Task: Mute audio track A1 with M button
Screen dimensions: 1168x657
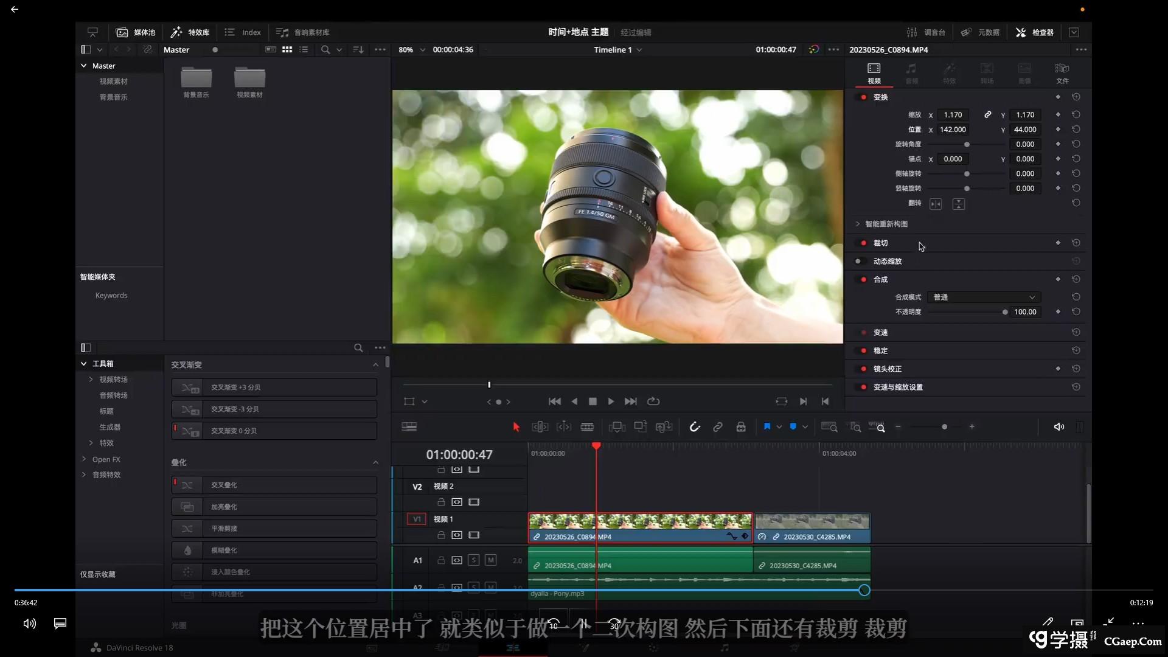Action: 490,560
